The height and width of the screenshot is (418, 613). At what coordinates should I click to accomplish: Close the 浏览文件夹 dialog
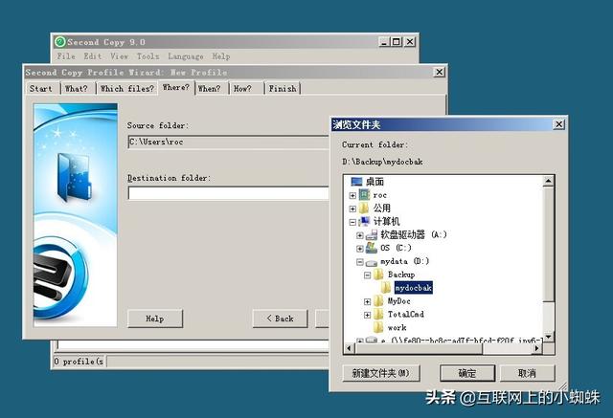coord(559,124)
